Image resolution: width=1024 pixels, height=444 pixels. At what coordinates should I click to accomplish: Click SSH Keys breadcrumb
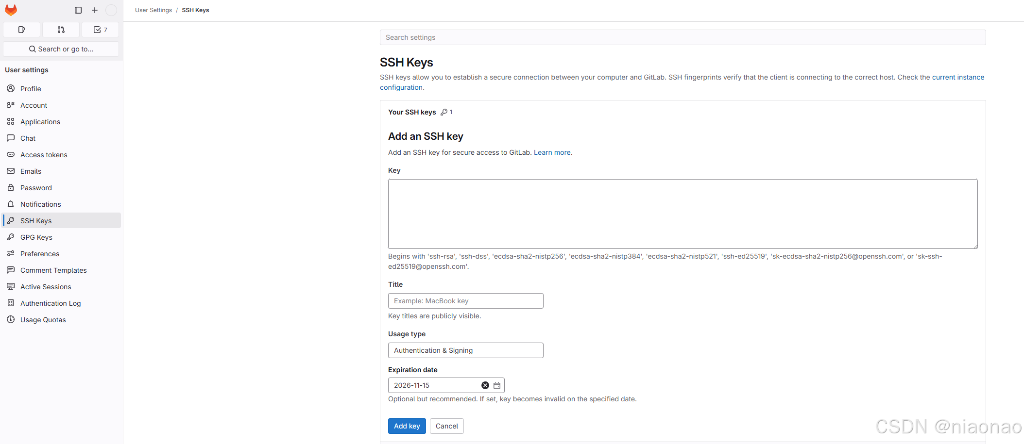[195, 10]
